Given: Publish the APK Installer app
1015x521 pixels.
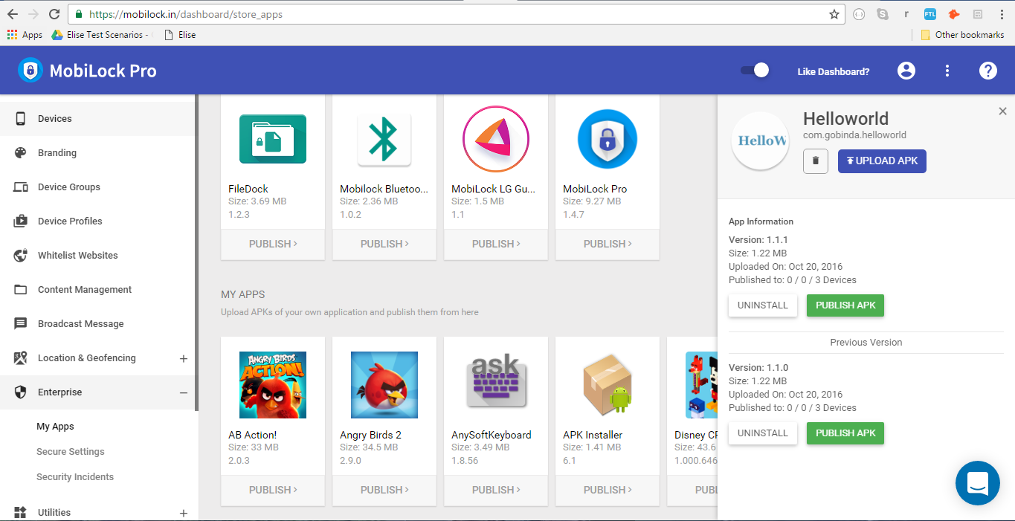Looking at the screenshot, I should 608,490.
